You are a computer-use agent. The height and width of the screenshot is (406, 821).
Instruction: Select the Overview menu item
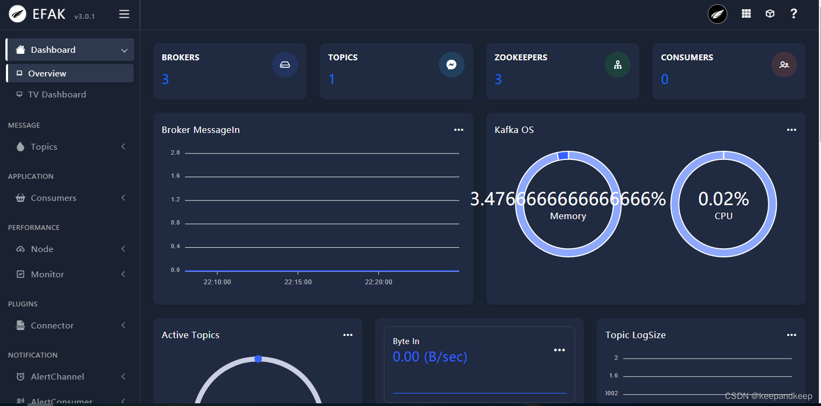tap(70, 73)
